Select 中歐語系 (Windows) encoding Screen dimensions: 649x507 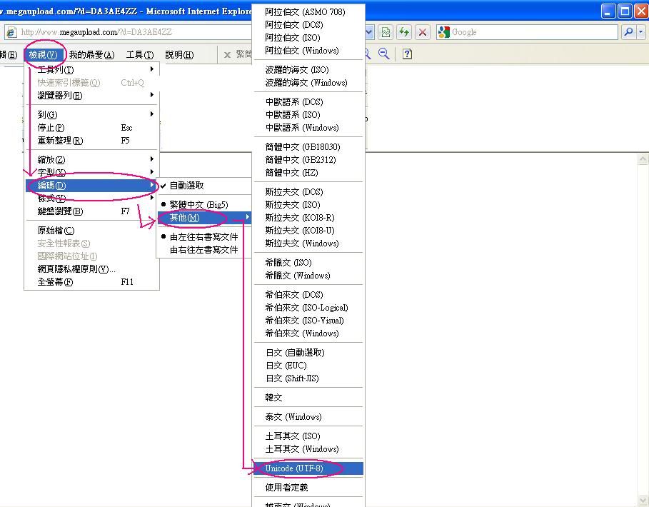[x=308, y=128]
